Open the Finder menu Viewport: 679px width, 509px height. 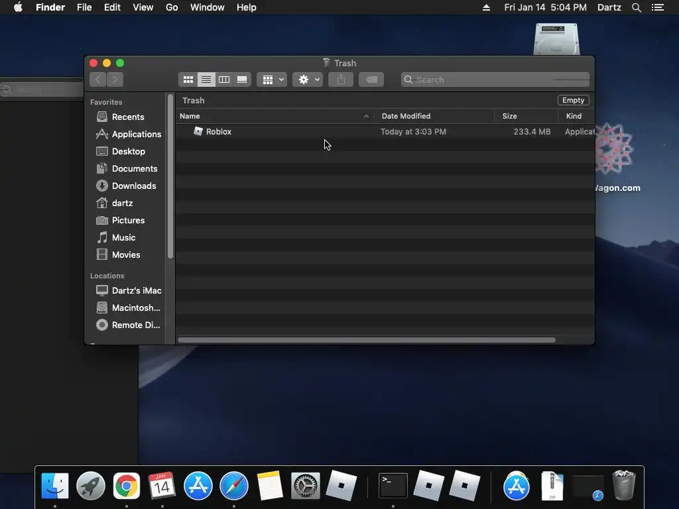50,7
